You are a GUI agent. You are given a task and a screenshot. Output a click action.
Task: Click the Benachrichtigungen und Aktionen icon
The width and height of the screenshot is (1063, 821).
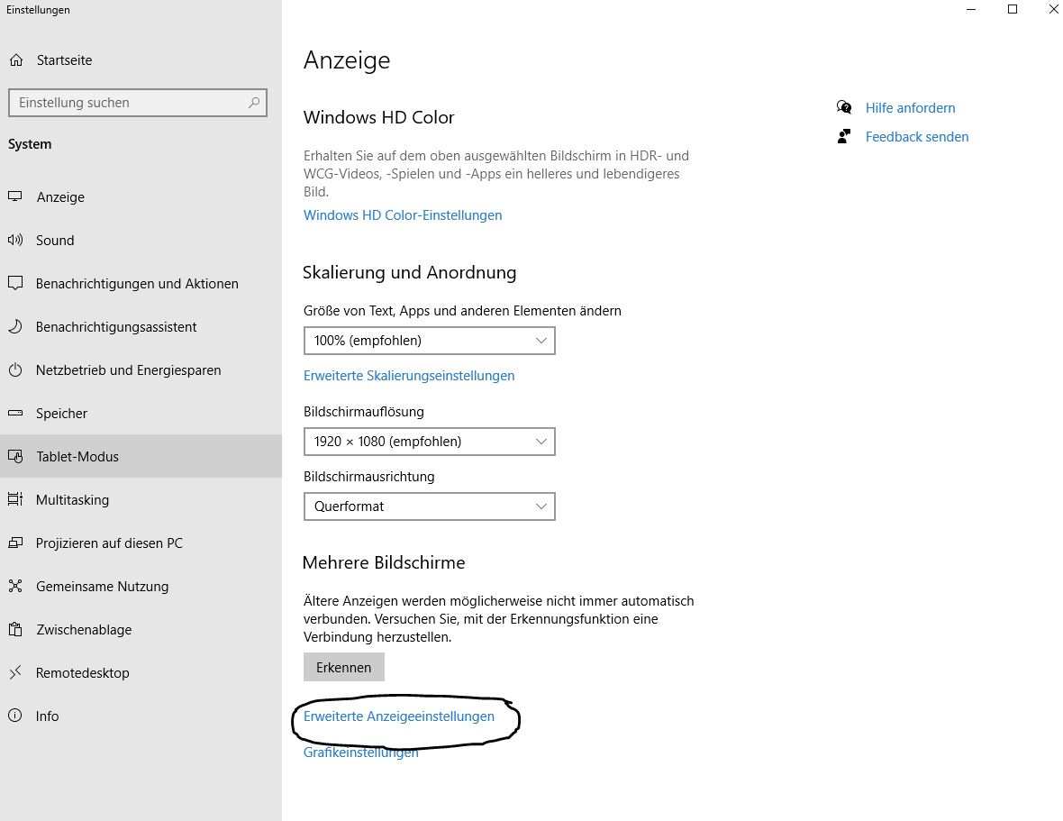click(15, 283)
